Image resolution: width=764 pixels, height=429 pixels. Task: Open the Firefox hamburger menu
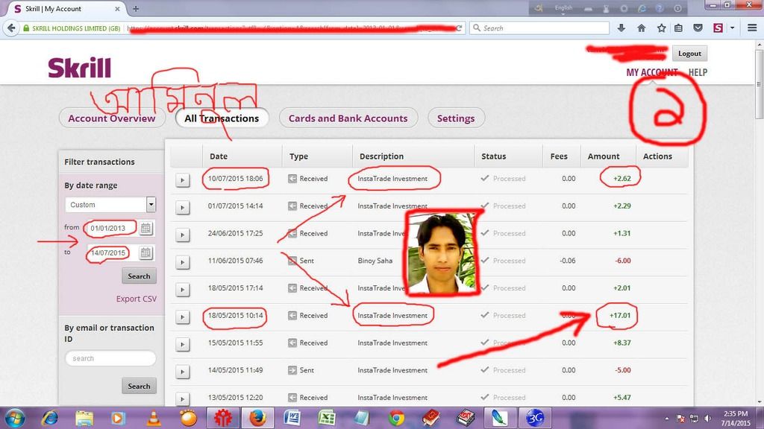(x=752, y=28)
